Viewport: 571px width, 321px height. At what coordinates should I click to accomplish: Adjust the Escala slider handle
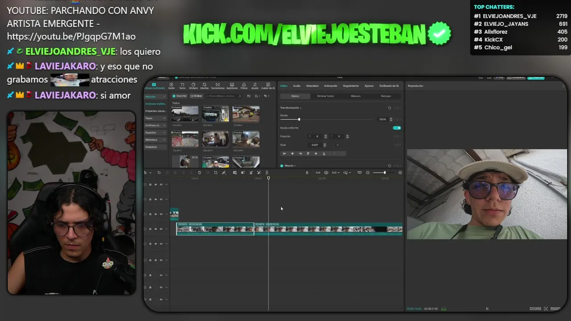coord(299,119)
